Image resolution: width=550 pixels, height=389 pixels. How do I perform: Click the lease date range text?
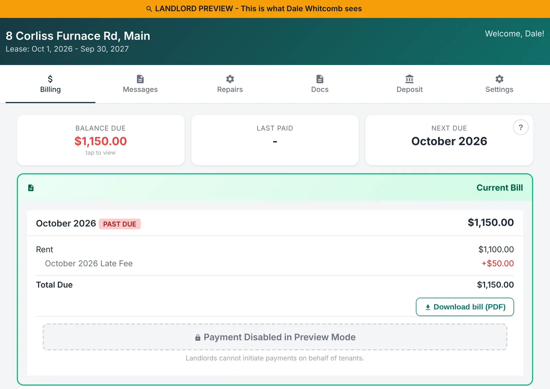pos(67,49)
